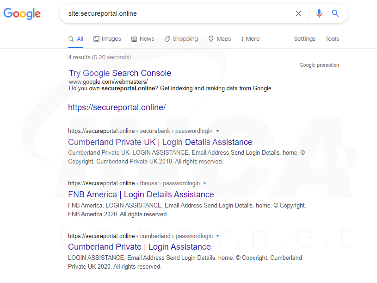Click the fbnusa › passwordlogin breadcrumb URL

134,183
